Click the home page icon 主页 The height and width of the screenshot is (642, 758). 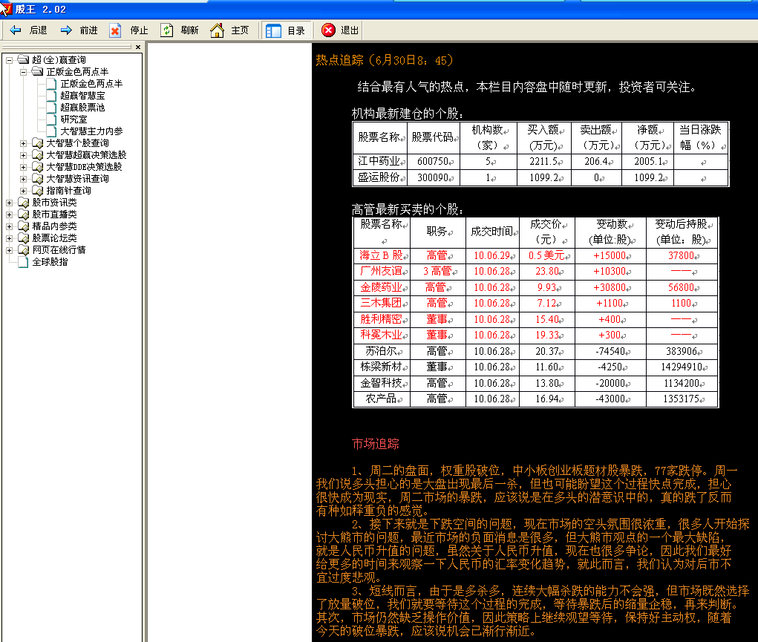click(217, 30)
